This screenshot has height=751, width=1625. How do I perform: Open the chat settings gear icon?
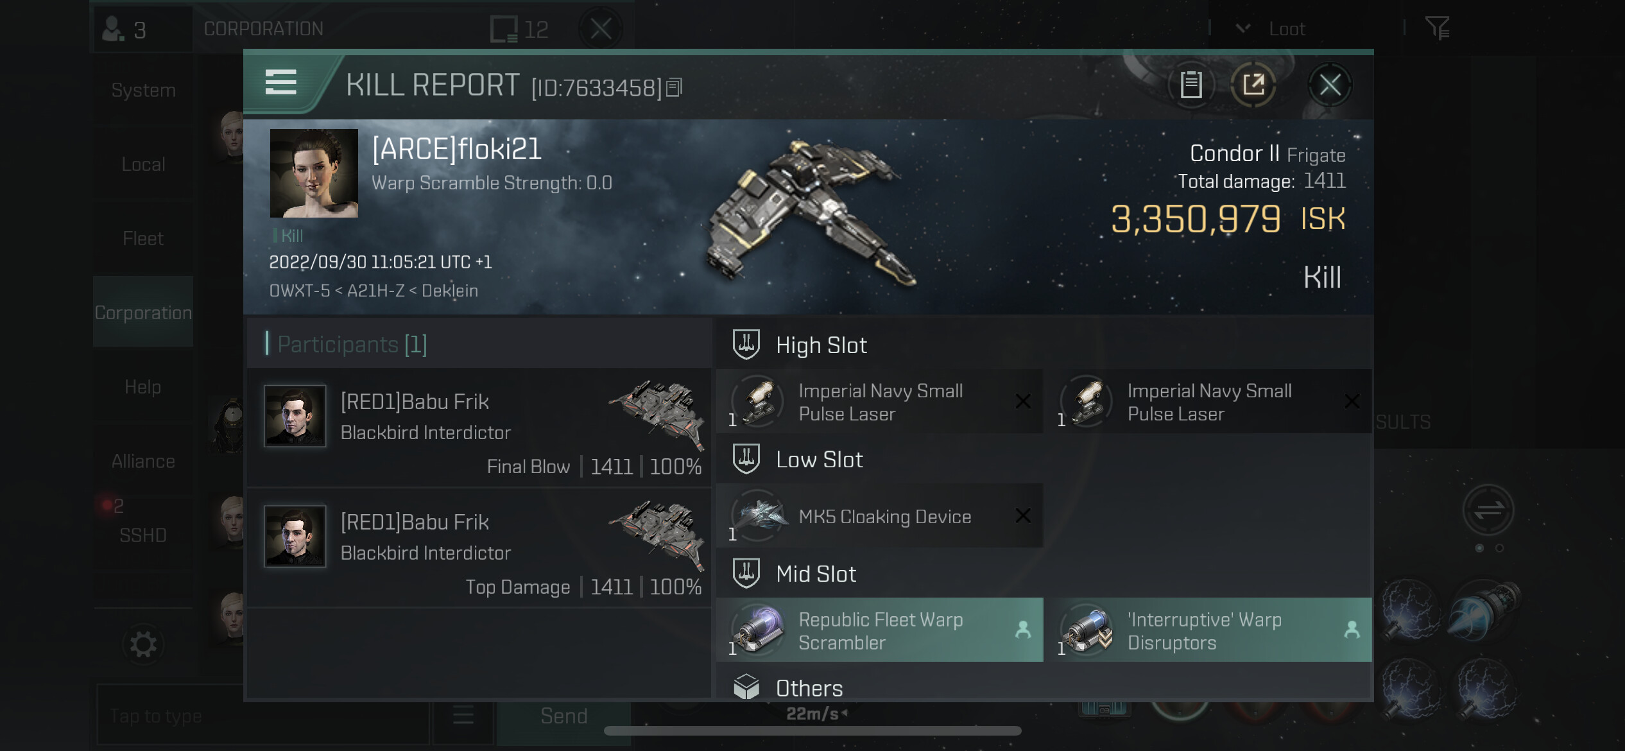(x=143, y=644)
